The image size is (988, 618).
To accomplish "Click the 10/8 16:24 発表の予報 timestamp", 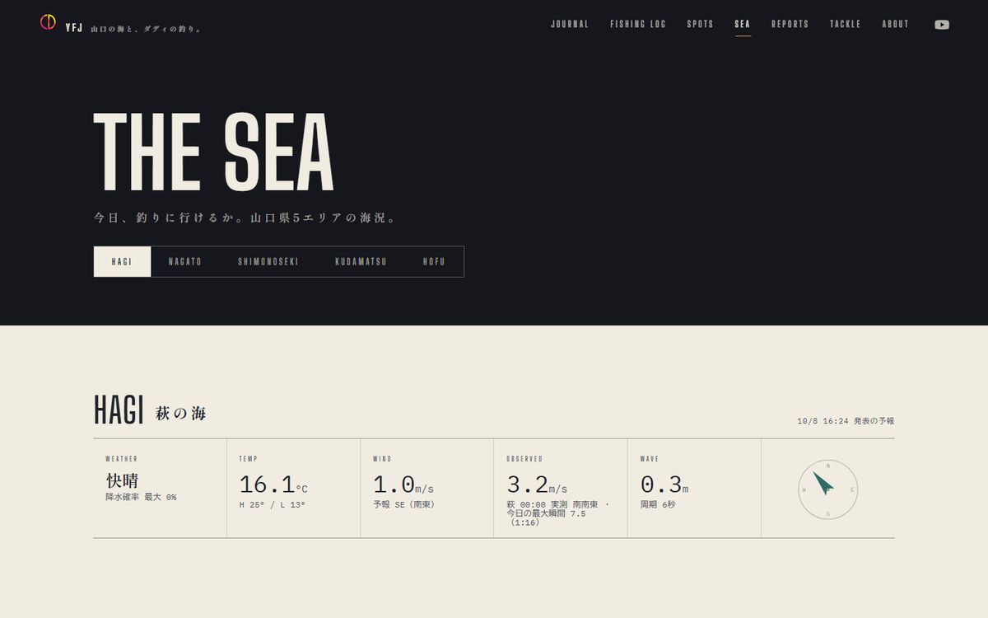I will (846, 421).
